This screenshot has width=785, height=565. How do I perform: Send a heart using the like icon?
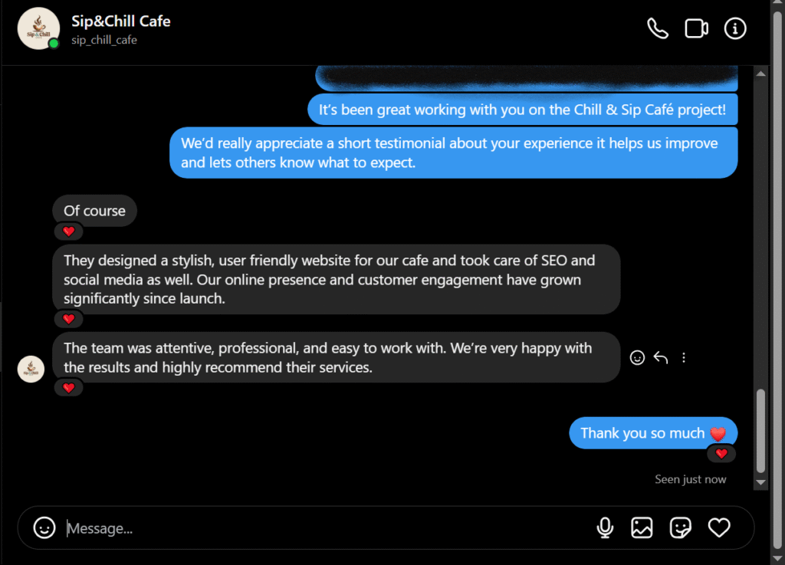pos(718,527)
